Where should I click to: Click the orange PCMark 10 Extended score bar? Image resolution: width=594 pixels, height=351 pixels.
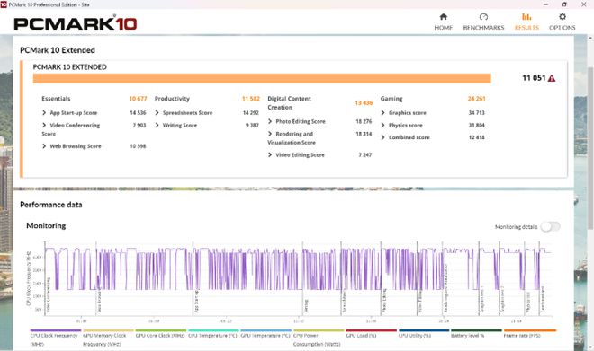(x=262, y=78)
